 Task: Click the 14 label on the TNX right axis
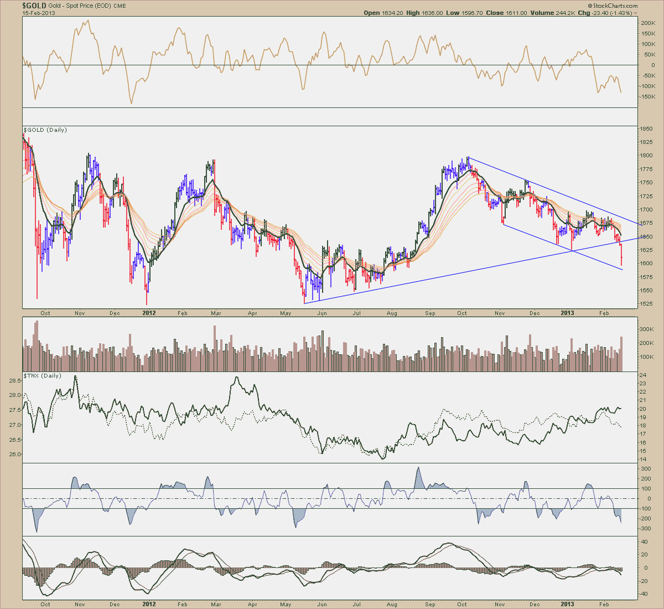[x=644, y=460]
